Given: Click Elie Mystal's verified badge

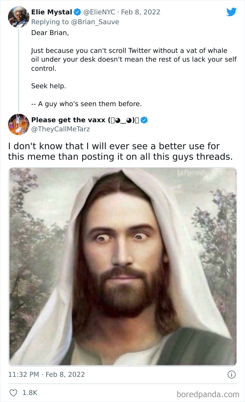Looking at the screenshot, I should click(x=77, y=12).
